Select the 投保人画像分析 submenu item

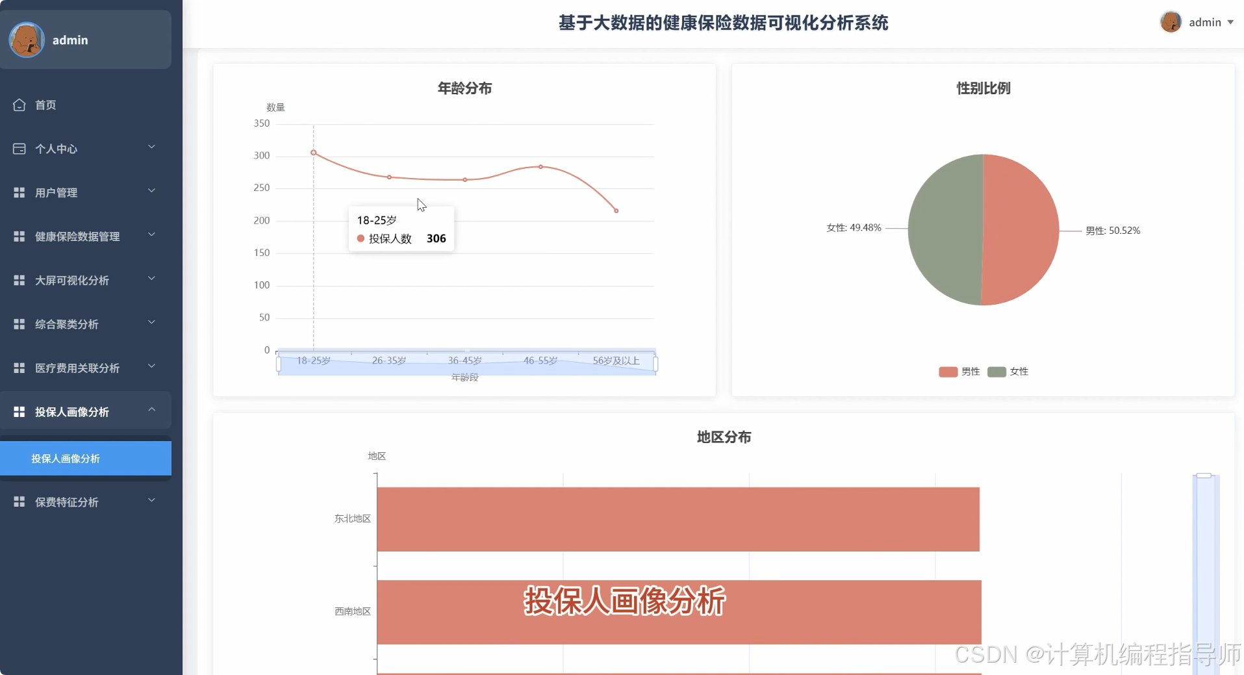66,459
